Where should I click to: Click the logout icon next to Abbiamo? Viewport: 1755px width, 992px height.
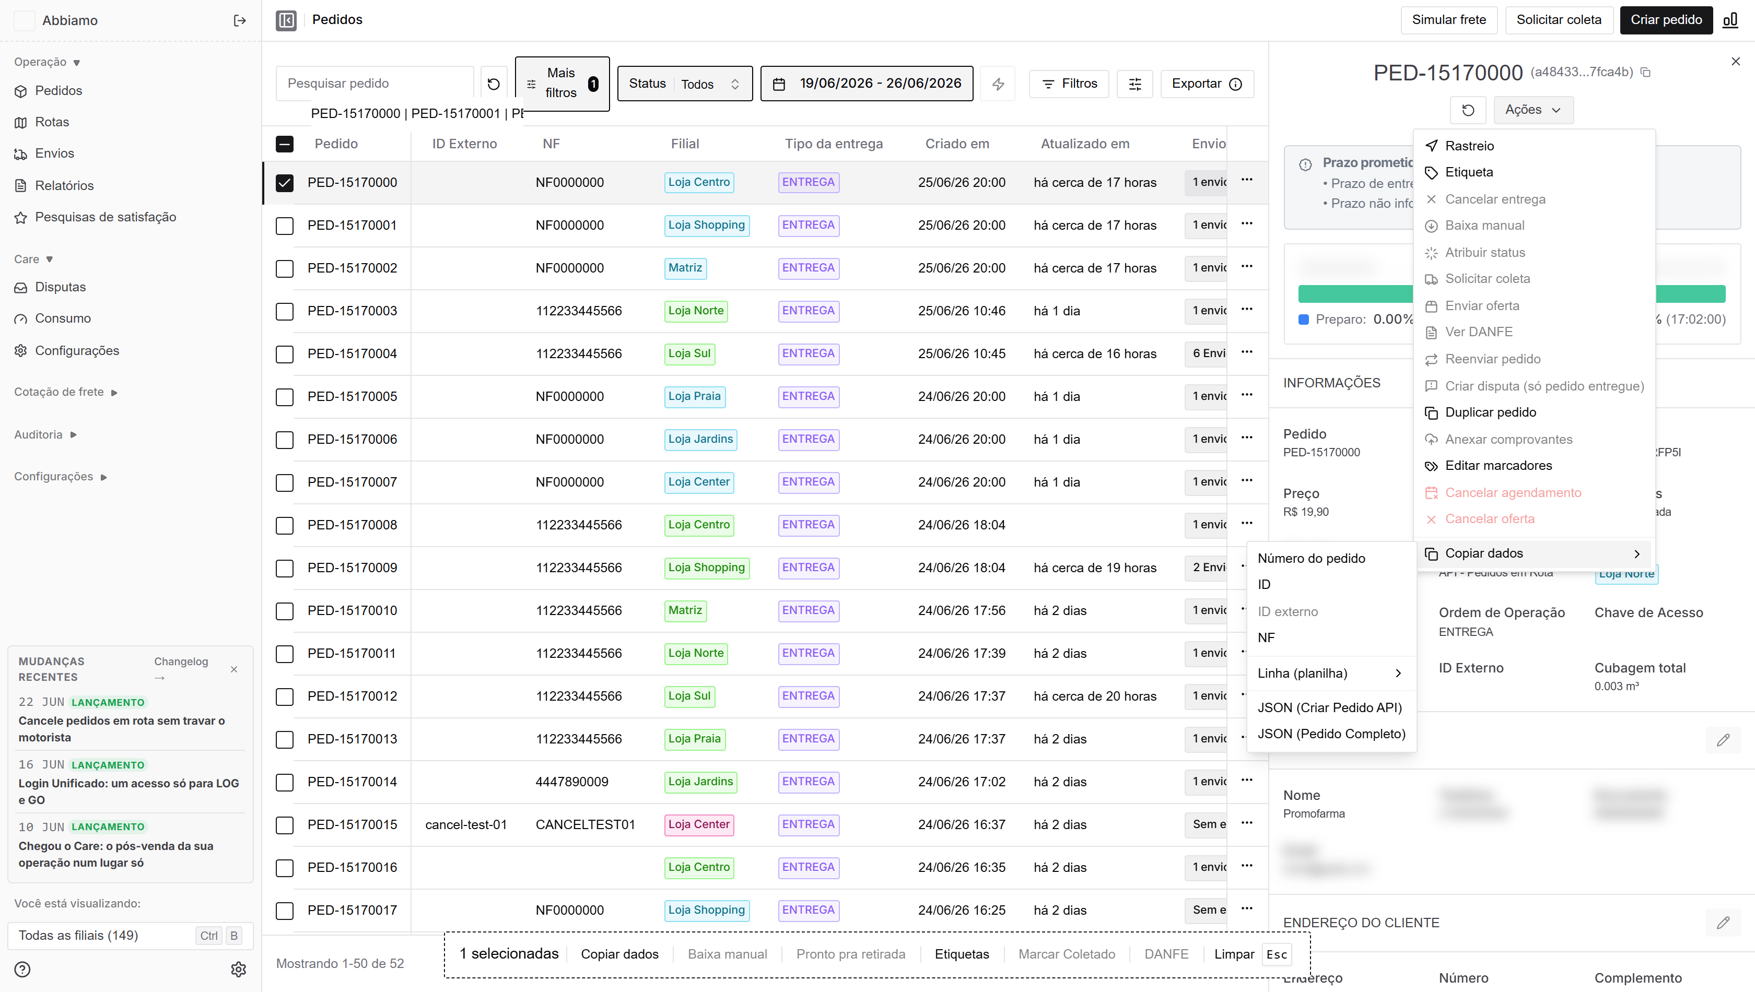coord(239,20)
